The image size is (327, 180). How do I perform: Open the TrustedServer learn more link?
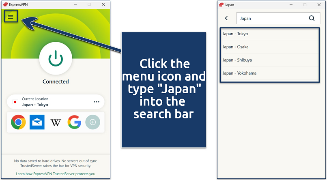click(x=56, y=174)
